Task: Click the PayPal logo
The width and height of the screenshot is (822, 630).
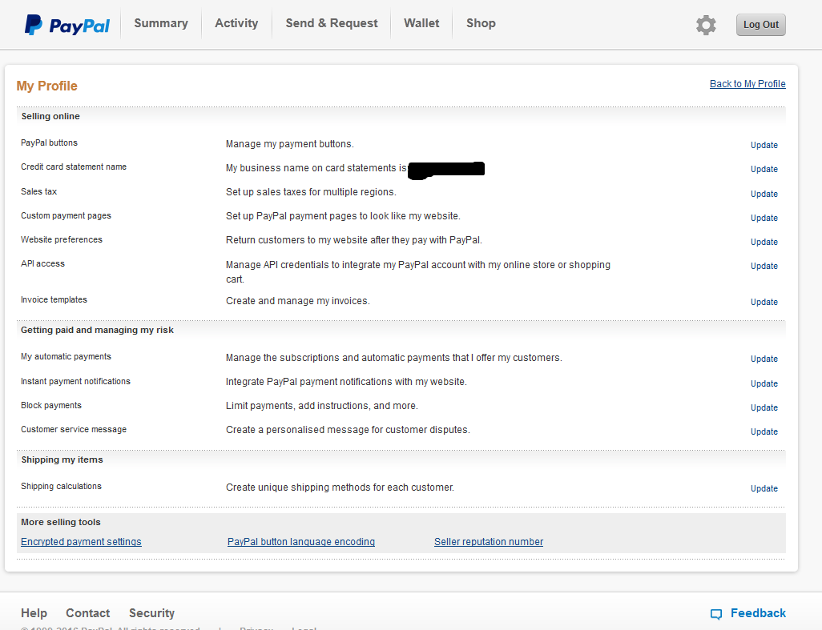Action: [x=67, y=25]
